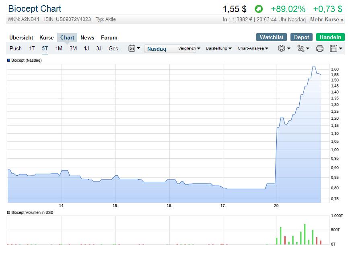Click the green Handeln button
Image resolution: width=350 pixels, height=253 pixels.
tap(330, 37)
